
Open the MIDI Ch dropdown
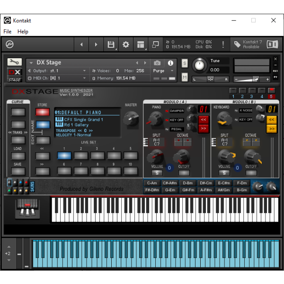[57, 78]
